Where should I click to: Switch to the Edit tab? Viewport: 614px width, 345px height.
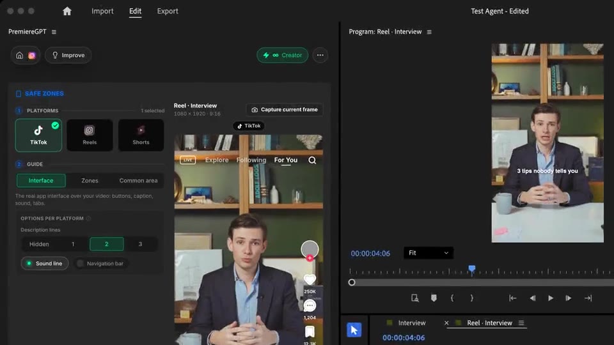pyautogui.click(x=135, y=11)
